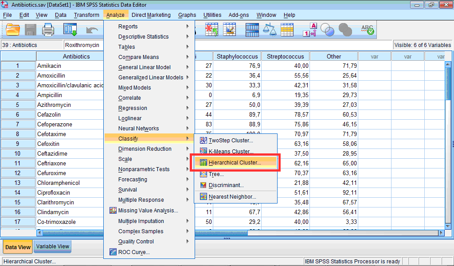Select row header number 6

18,115
